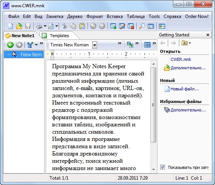Expand the font toolbar overflow chevron
The height and width of the screenshot is (185, 215).
pos(120,43)
